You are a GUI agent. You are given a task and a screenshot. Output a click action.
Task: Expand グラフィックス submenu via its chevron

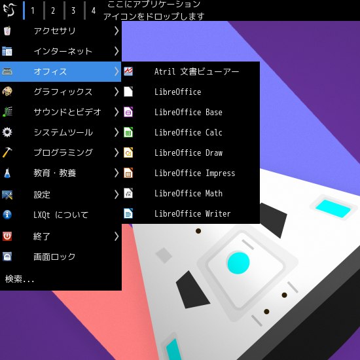coord(117,92)
